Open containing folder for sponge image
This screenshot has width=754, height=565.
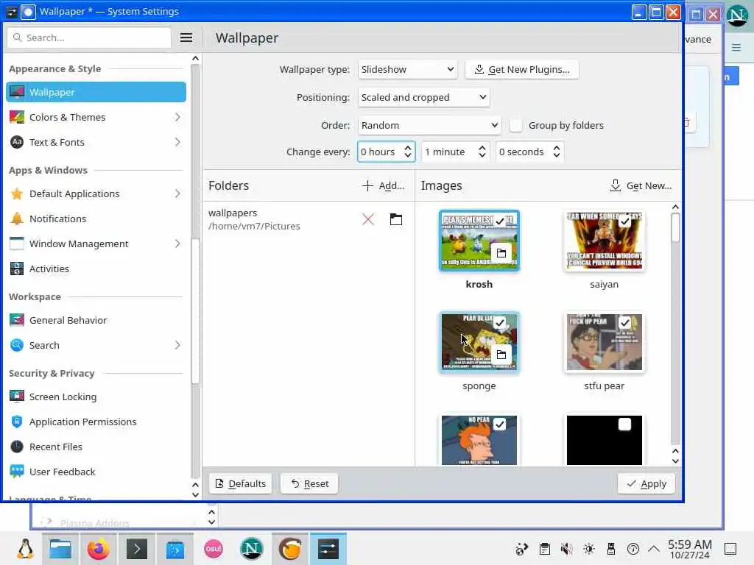501,355
